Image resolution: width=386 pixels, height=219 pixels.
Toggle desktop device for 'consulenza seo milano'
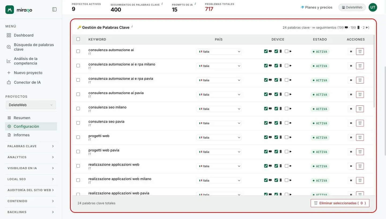click(266, 108)
